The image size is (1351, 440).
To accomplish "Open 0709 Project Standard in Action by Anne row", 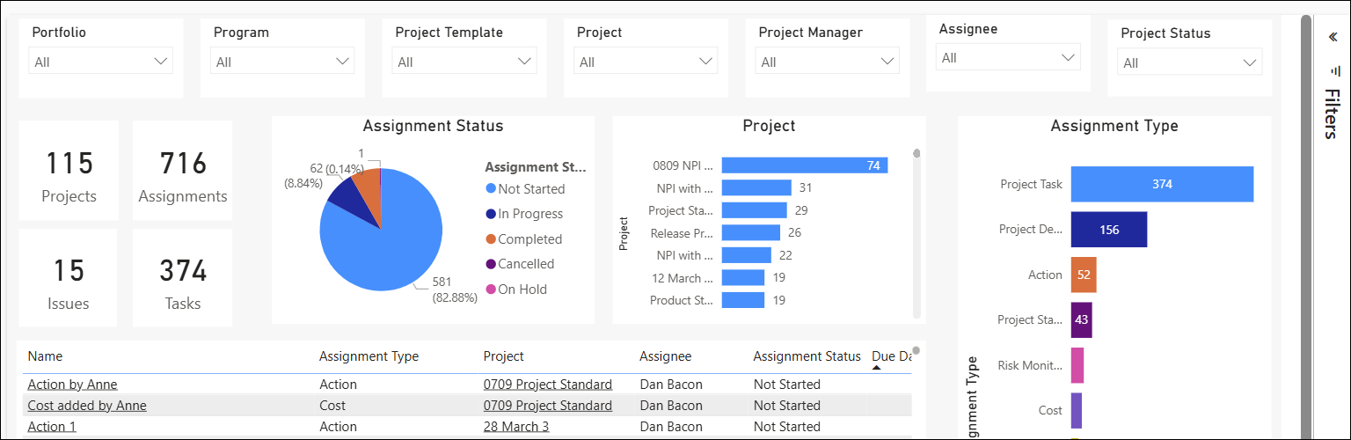I will coord(548,385).
